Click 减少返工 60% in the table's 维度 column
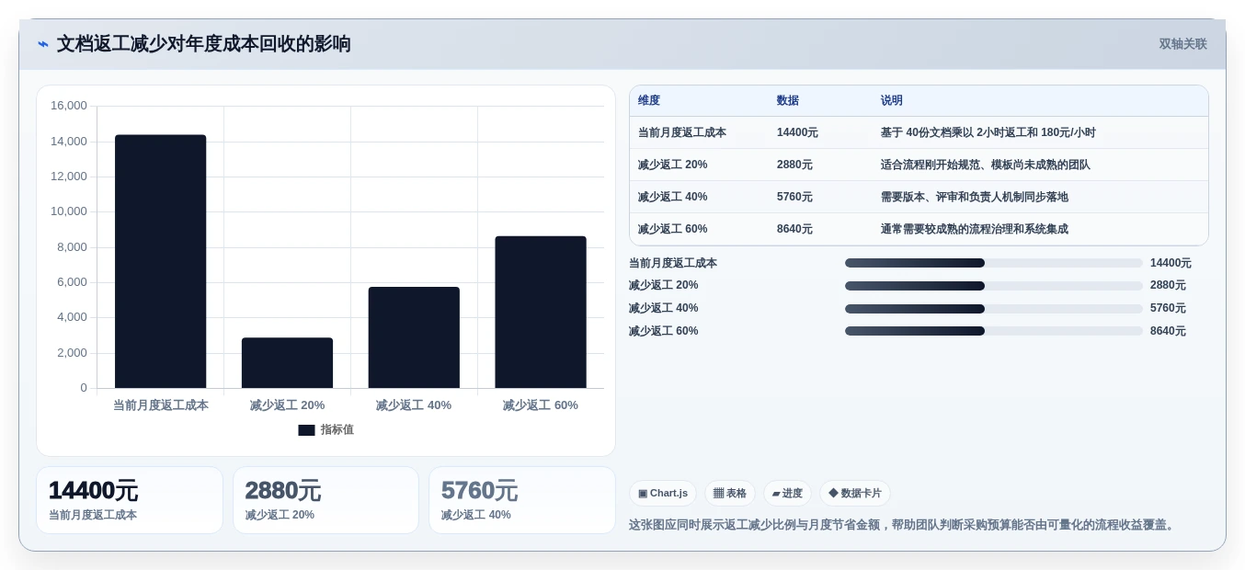 click(x=673, y=229)
